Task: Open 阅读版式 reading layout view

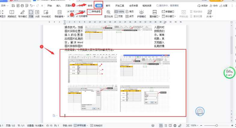Action: 12,13
